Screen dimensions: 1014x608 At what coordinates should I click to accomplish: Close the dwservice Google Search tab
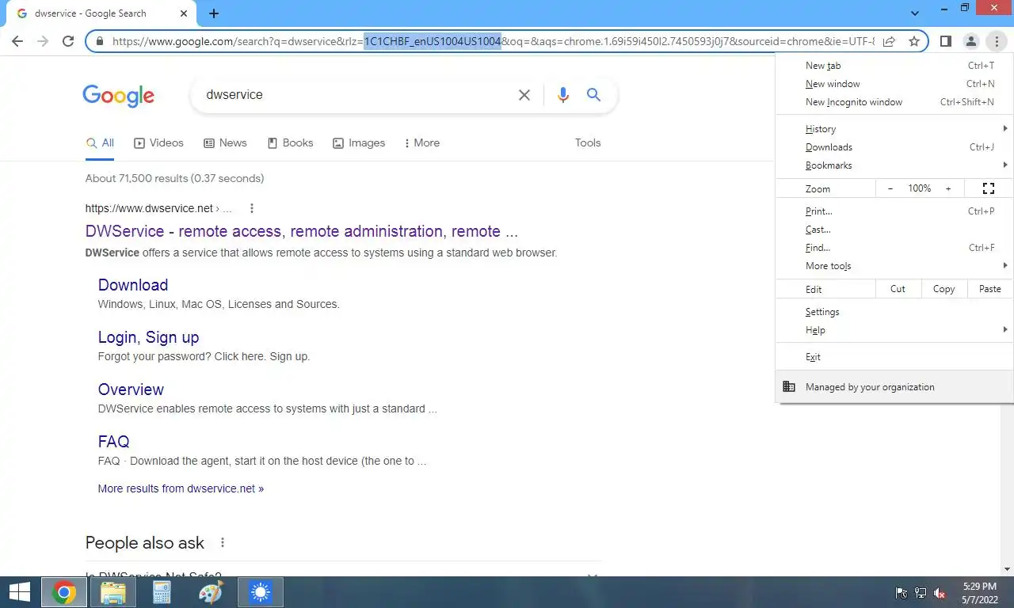click(x=184, y=13)
